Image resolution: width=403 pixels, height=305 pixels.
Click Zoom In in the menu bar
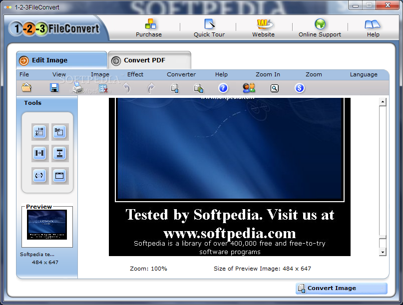click(x=268, y=74)
